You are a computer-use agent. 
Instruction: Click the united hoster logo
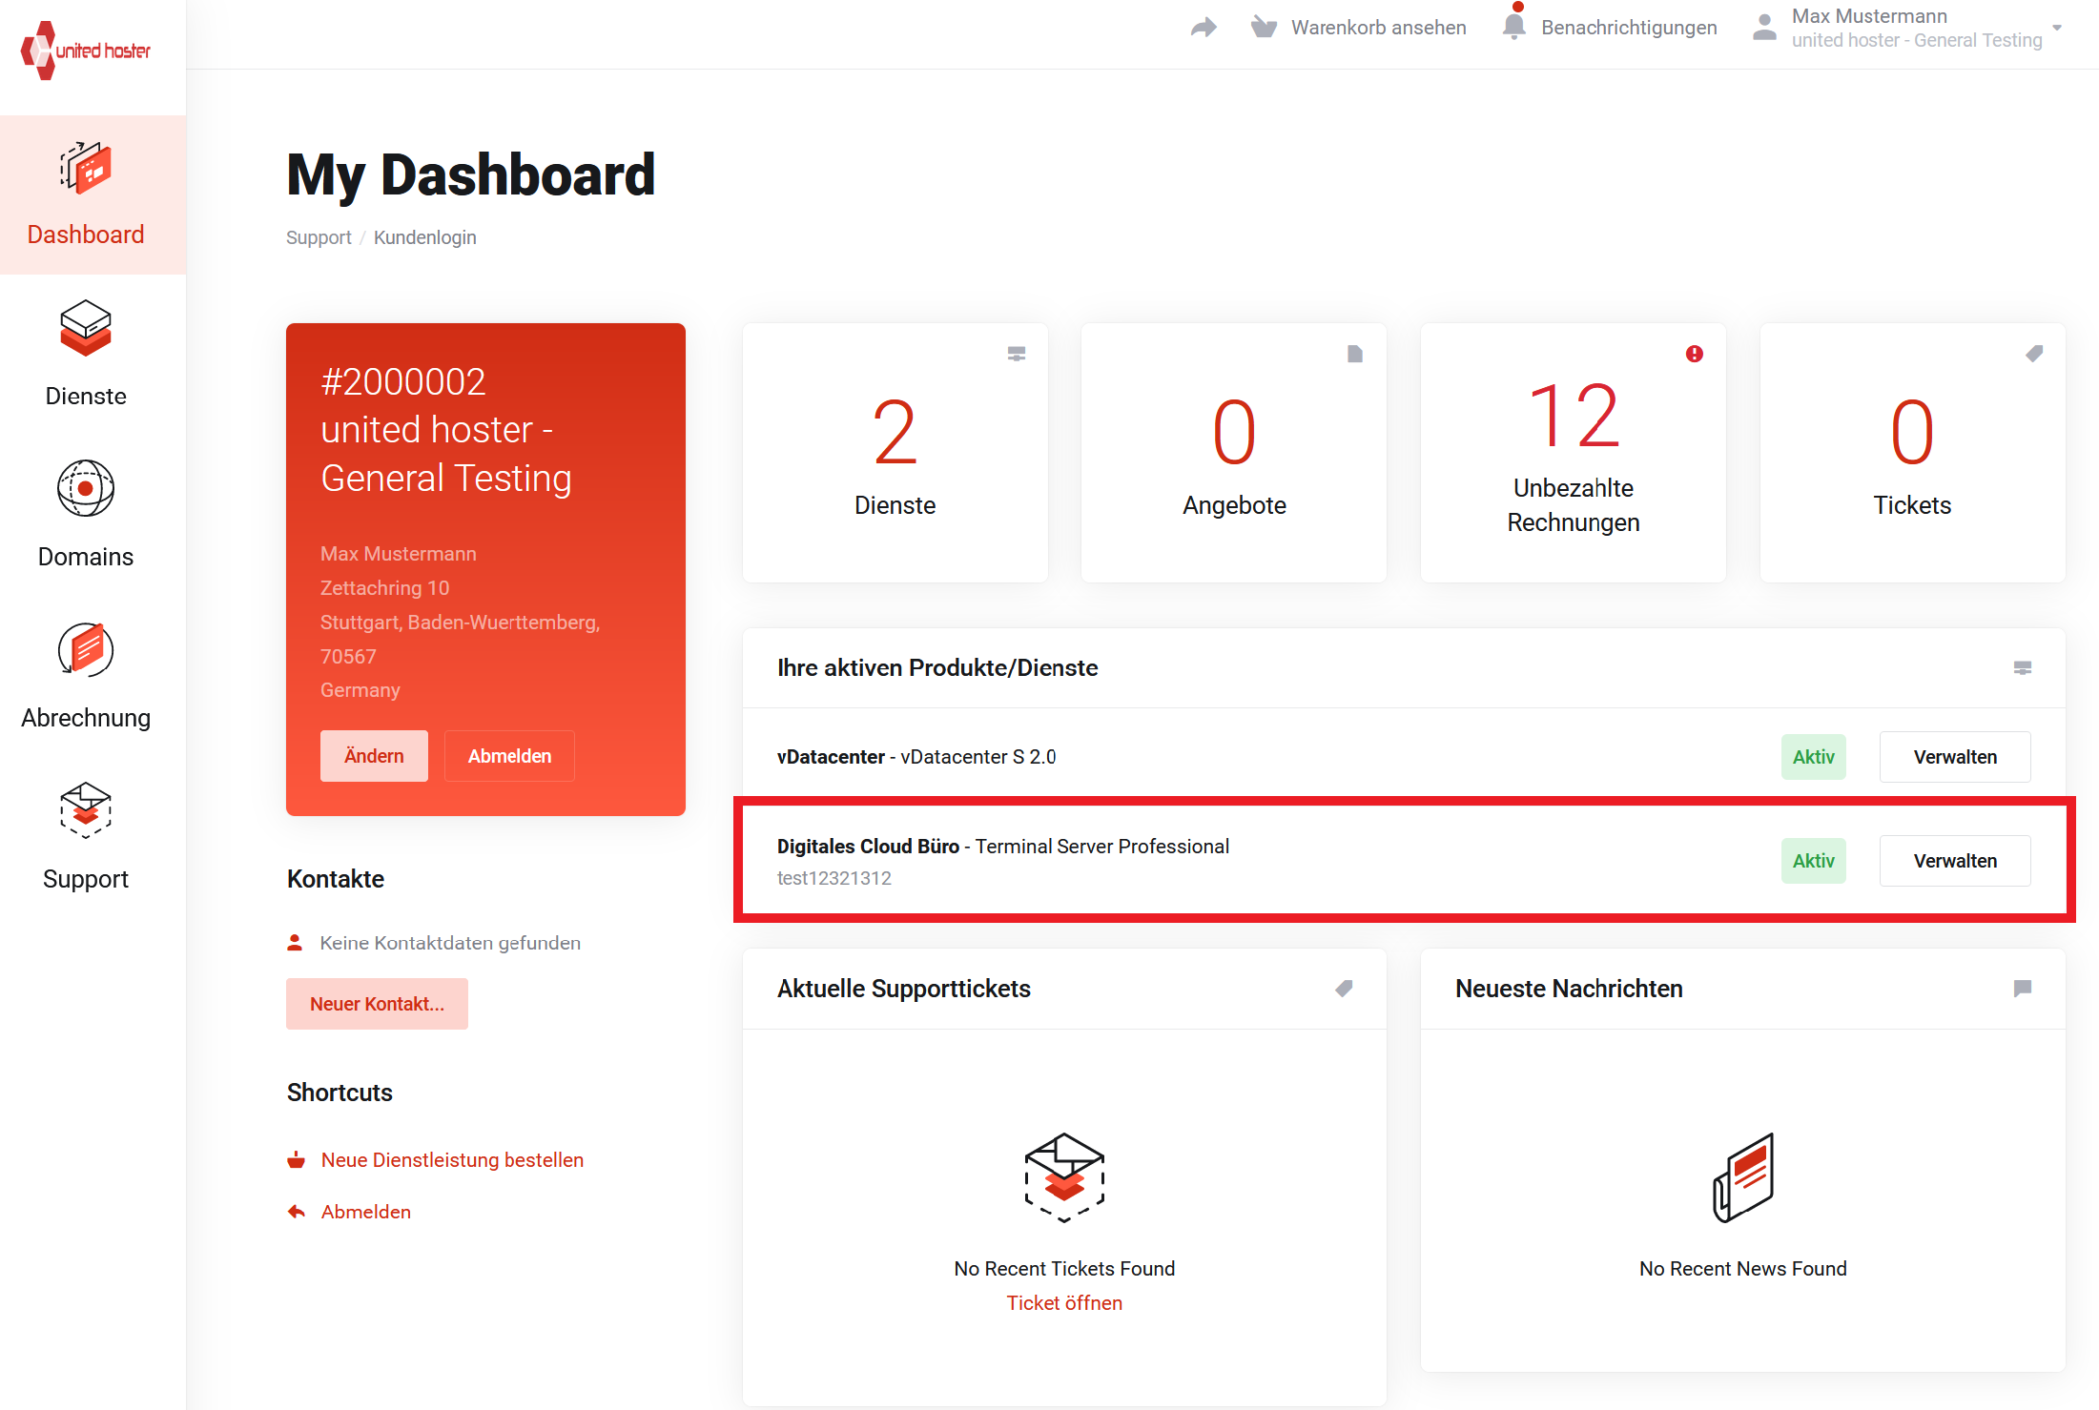(x=86, y=50)
